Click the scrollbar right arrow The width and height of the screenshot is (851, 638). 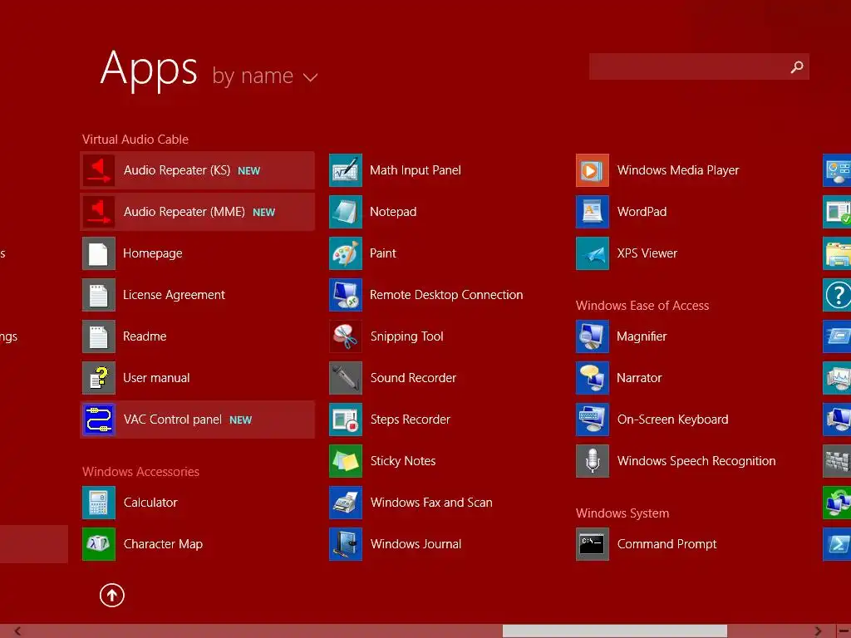pos(818,631)
